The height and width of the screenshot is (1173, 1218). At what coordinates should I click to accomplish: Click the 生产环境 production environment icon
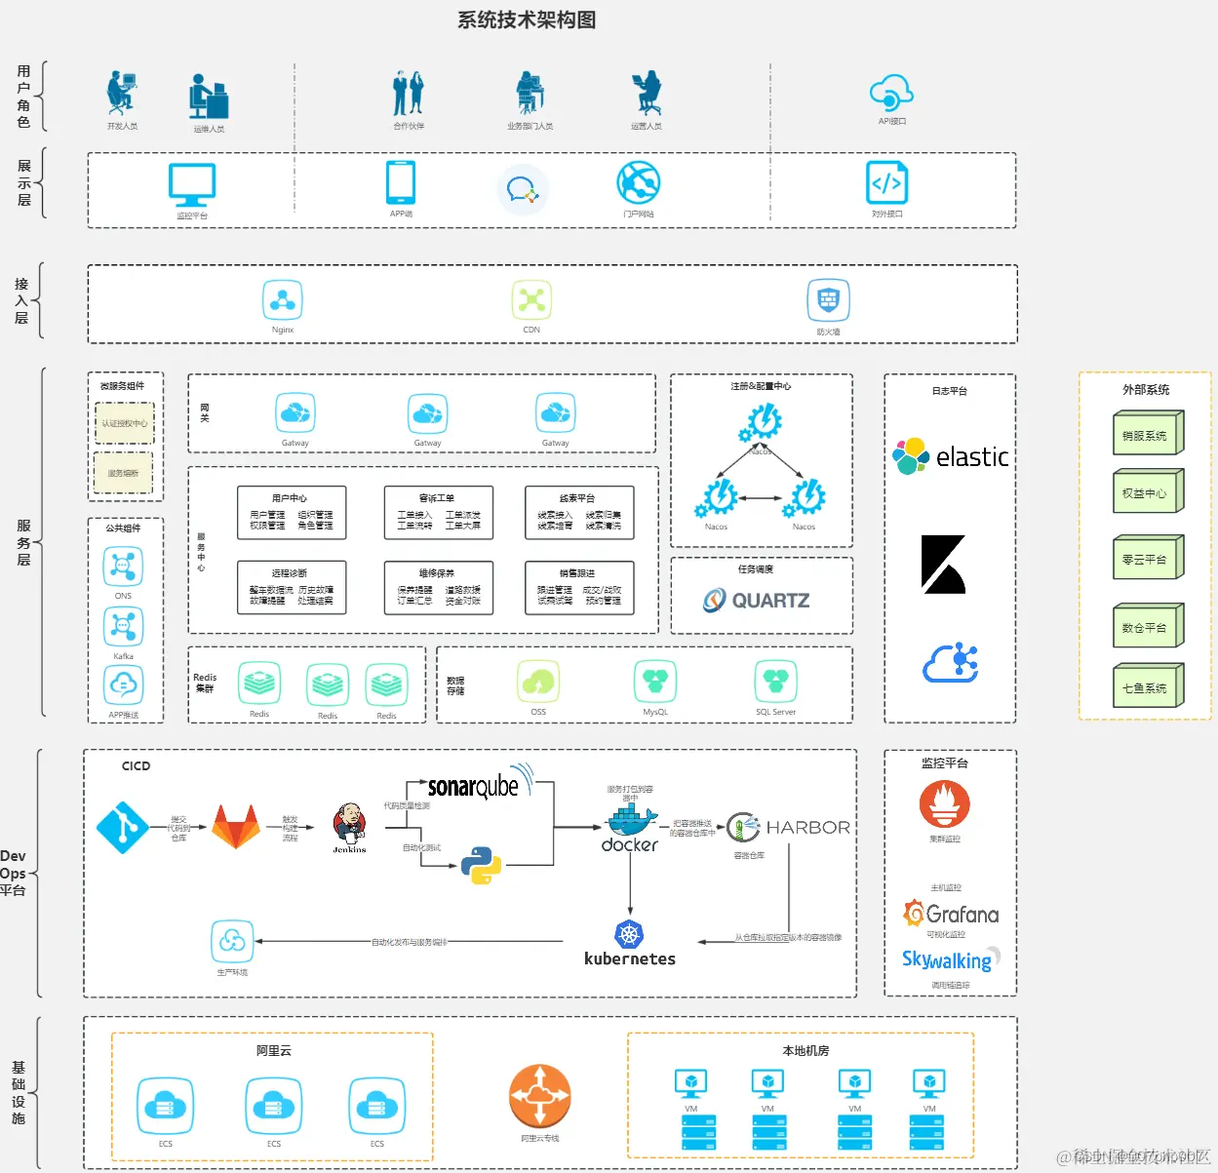[232, 941]
